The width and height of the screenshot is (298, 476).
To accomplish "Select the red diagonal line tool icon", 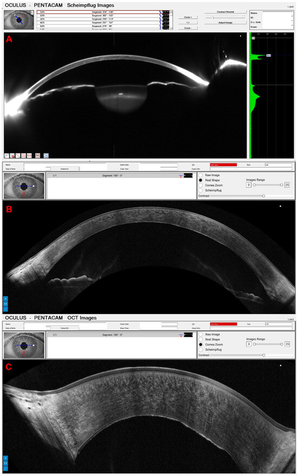I will (18, 155).
